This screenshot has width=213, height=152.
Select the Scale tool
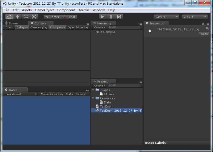click(x=34, y=17)
